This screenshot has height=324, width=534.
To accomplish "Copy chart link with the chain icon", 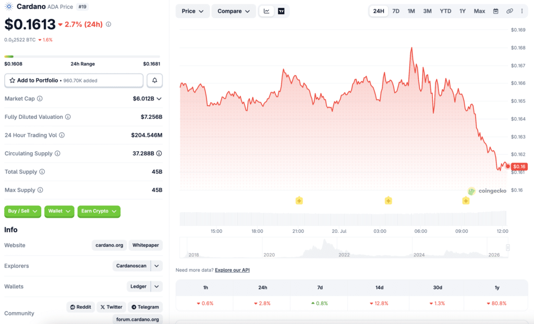I will pyautogui.click(x=509, y=11).
